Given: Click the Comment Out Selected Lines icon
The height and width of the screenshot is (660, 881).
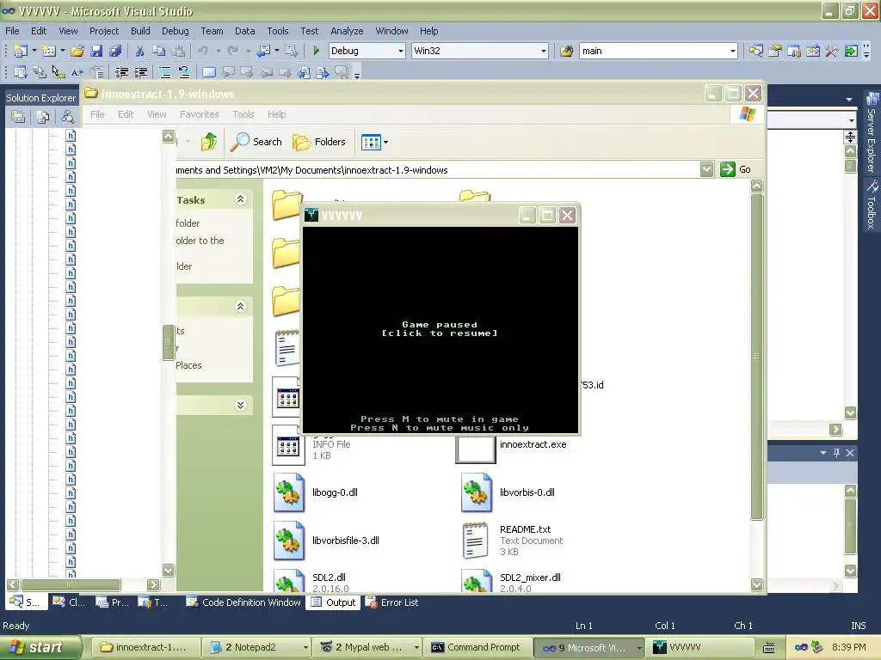Looking at the screenshot, I should [x=164, y=72].
